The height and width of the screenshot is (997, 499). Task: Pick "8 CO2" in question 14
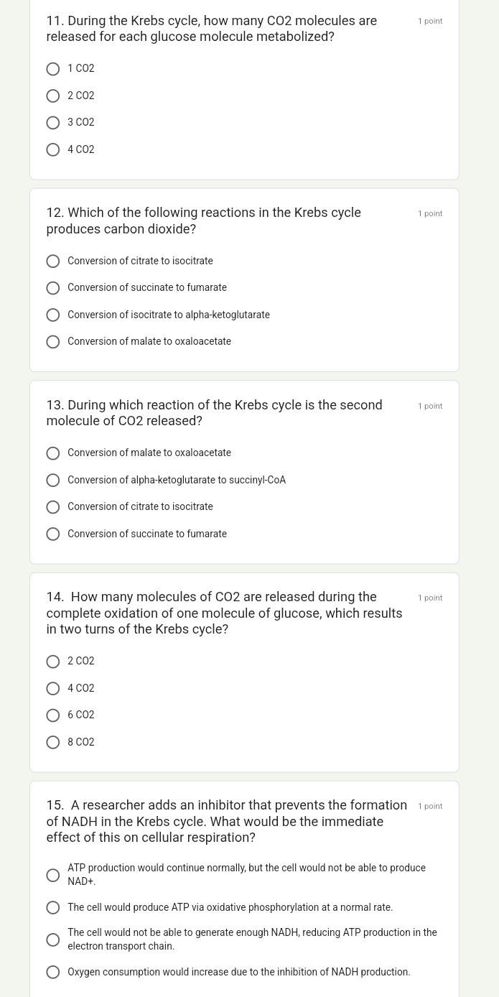click(52, 742)
